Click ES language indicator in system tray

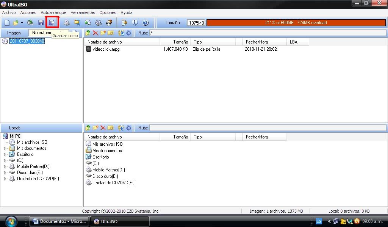319,221
